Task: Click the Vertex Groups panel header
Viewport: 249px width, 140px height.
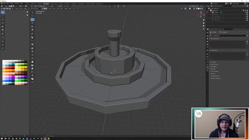Action: [214, 38]
